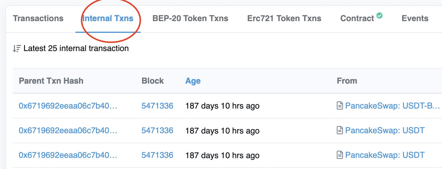Open the PancakeSwap: USDT-B… address link
The height and width of the screenshot is (169, 442).
393,106
